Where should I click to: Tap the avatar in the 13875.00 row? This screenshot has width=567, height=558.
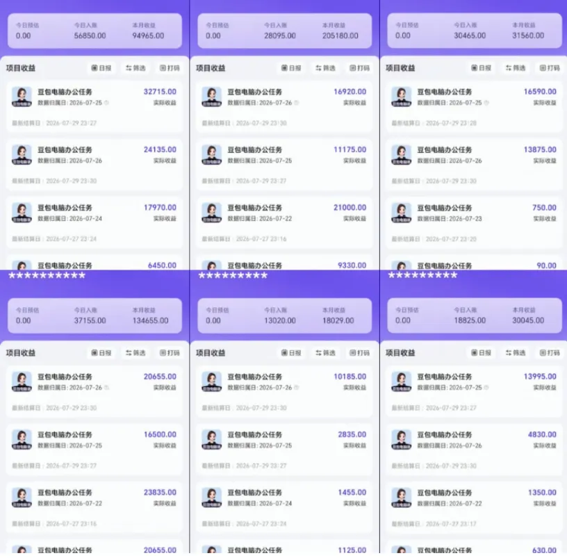coord(402,155)
